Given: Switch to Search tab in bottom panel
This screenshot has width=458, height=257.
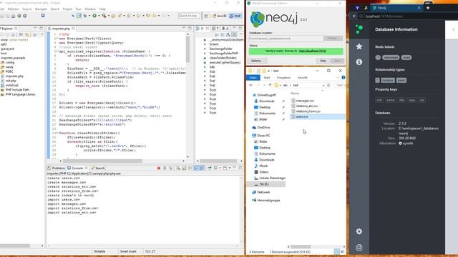Looking at the screenshot, I should pyautogui.click(x=97, y=168).
